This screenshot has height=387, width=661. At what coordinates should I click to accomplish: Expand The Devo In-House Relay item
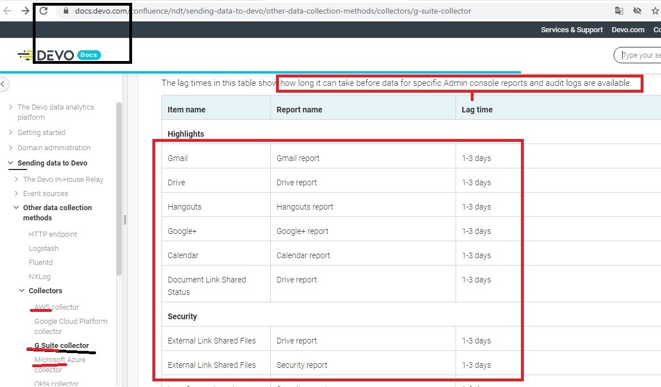(16, 179)
